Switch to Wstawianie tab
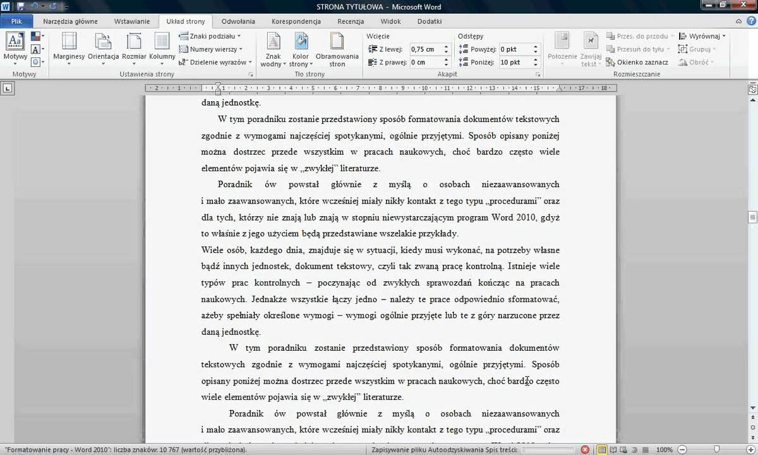Viewport: 758px width, 455px height. pyautogui.click(x=132, y=21)
